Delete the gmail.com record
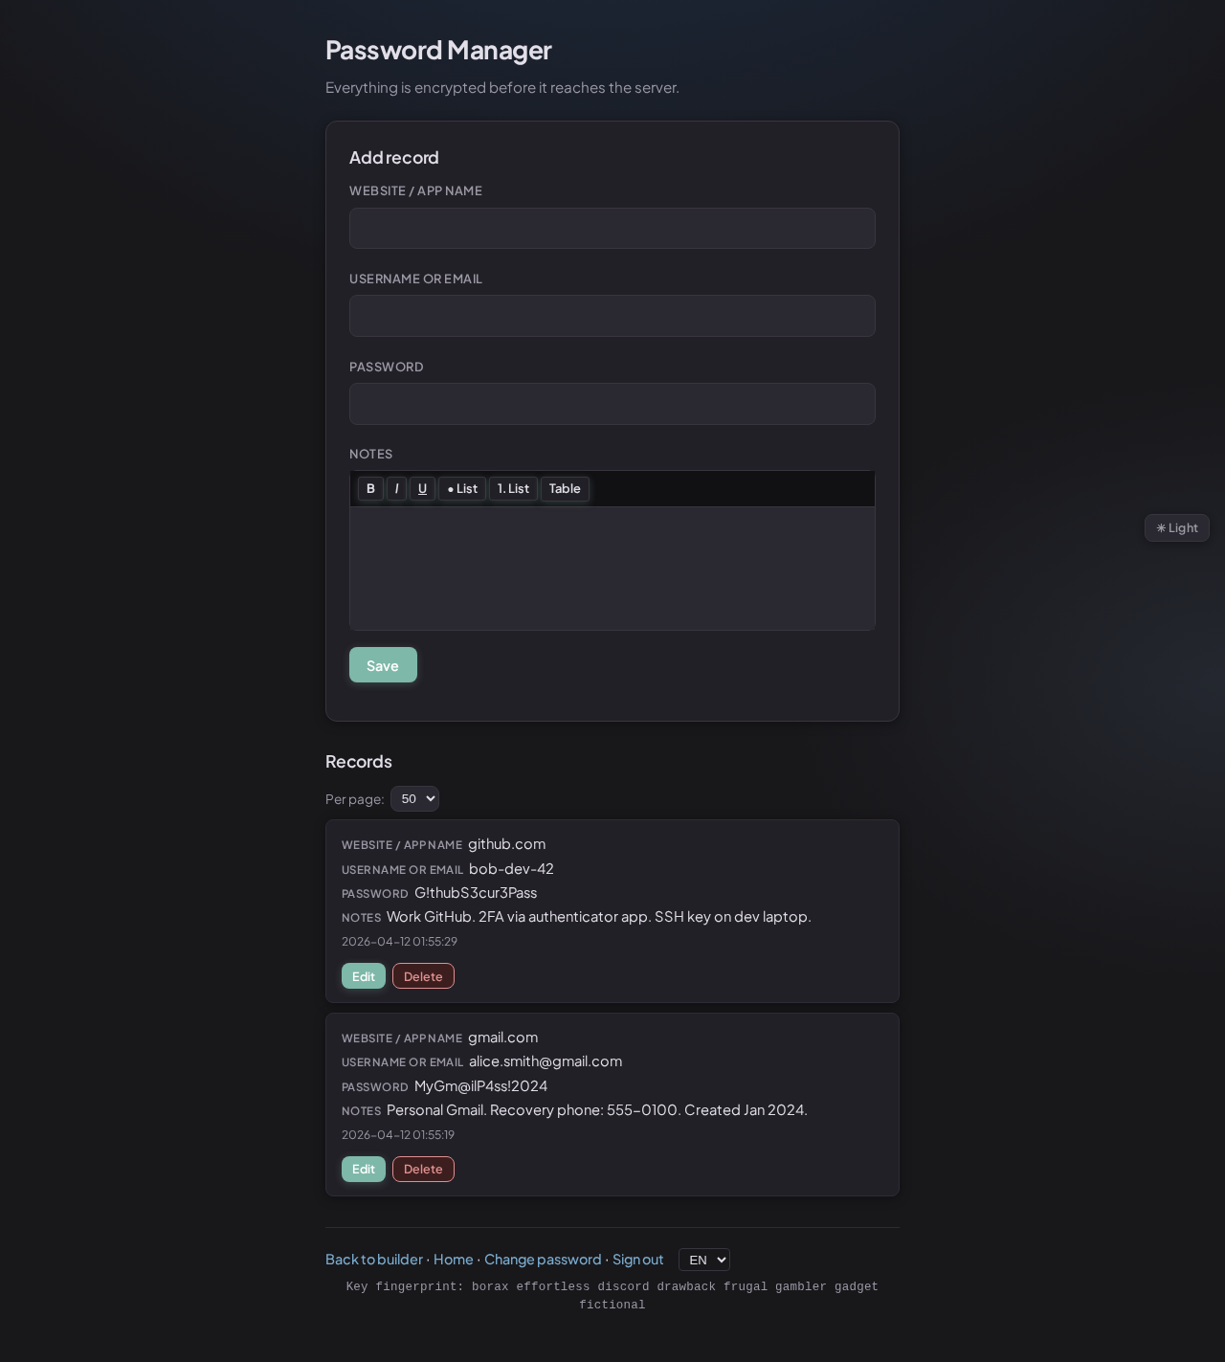Viewport: 1225px width, 1362px height. [x=423, y=1170]
